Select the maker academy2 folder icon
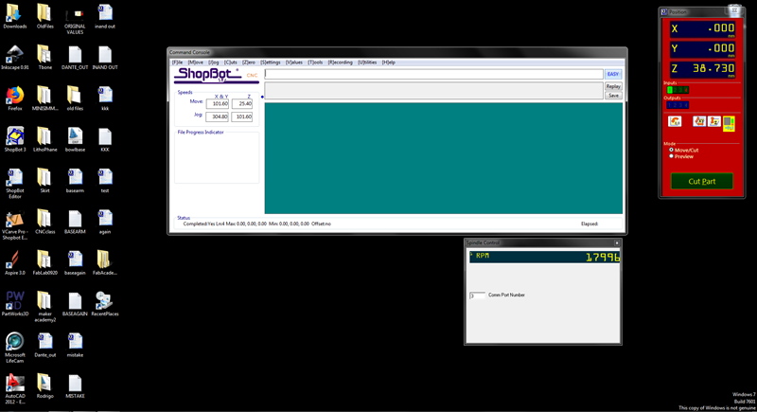 click(44, 307)
